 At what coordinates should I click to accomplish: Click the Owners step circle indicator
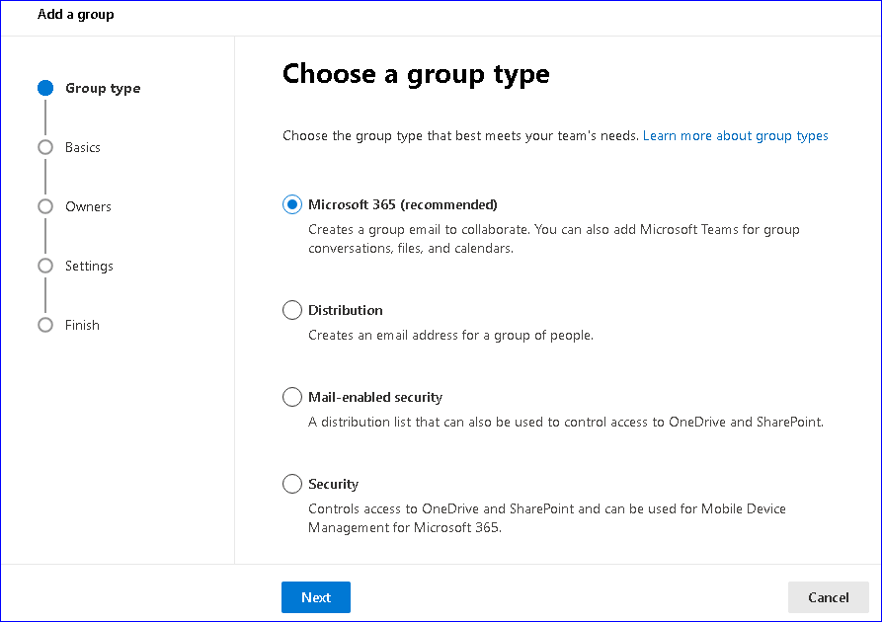tap(45, 206)
